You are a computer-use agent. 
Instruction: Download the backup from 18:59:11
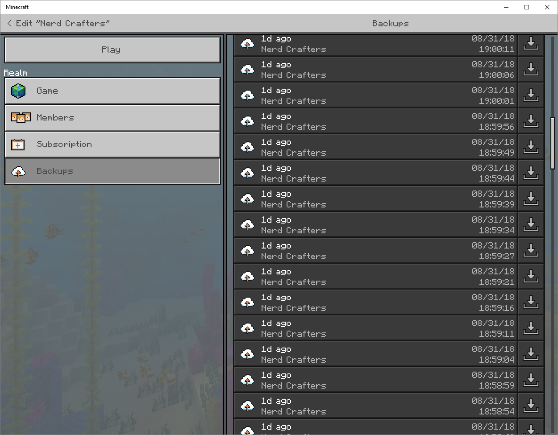(x=531, y=328)
